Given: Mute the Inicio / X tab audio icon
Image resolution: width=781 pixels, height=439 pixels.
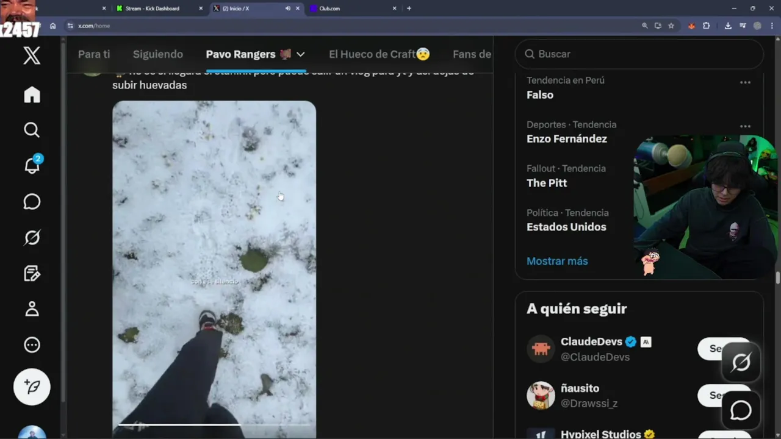Looking at the screenshot, I should (x=288, y=9).
